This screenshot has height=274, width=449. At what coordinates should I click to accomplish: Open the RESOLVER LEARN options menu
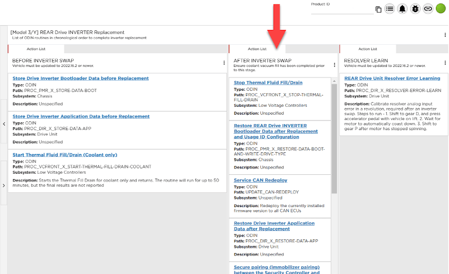[444, 63]
